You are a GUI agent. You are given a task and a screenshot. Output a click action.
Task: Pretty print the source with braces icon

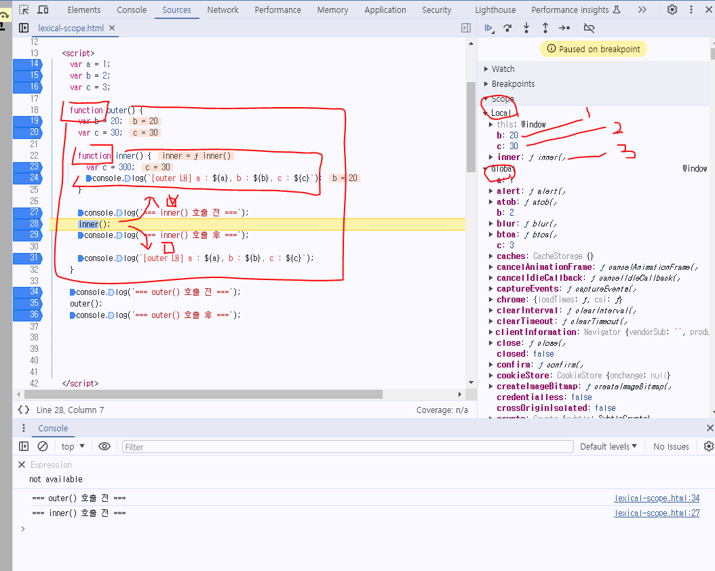[x=24, y=410]
